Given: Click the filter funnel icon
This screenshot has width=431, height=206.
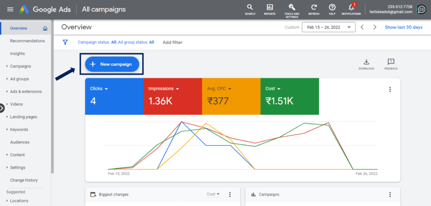Looking at the screenshot, I should point(65,42).
